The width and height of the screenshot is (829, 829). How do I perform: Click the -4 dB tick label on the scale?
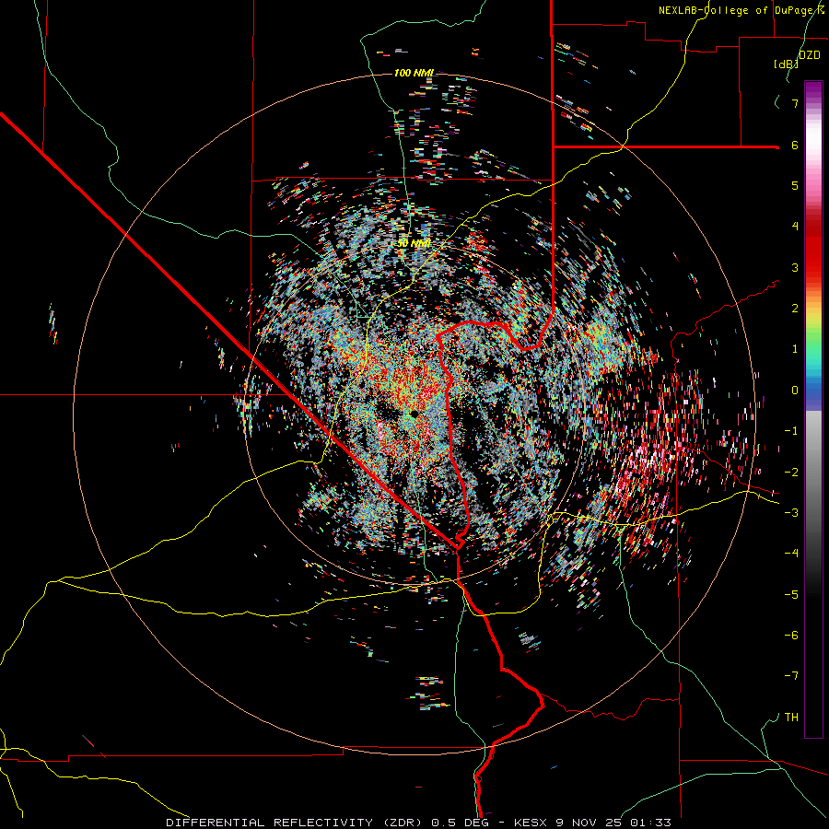tap(791, 554)
